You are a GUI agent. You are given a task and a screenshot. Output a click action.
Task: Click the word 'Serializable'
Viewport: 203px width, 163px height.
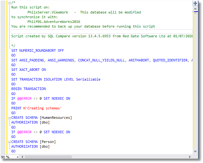pos(88,79)
